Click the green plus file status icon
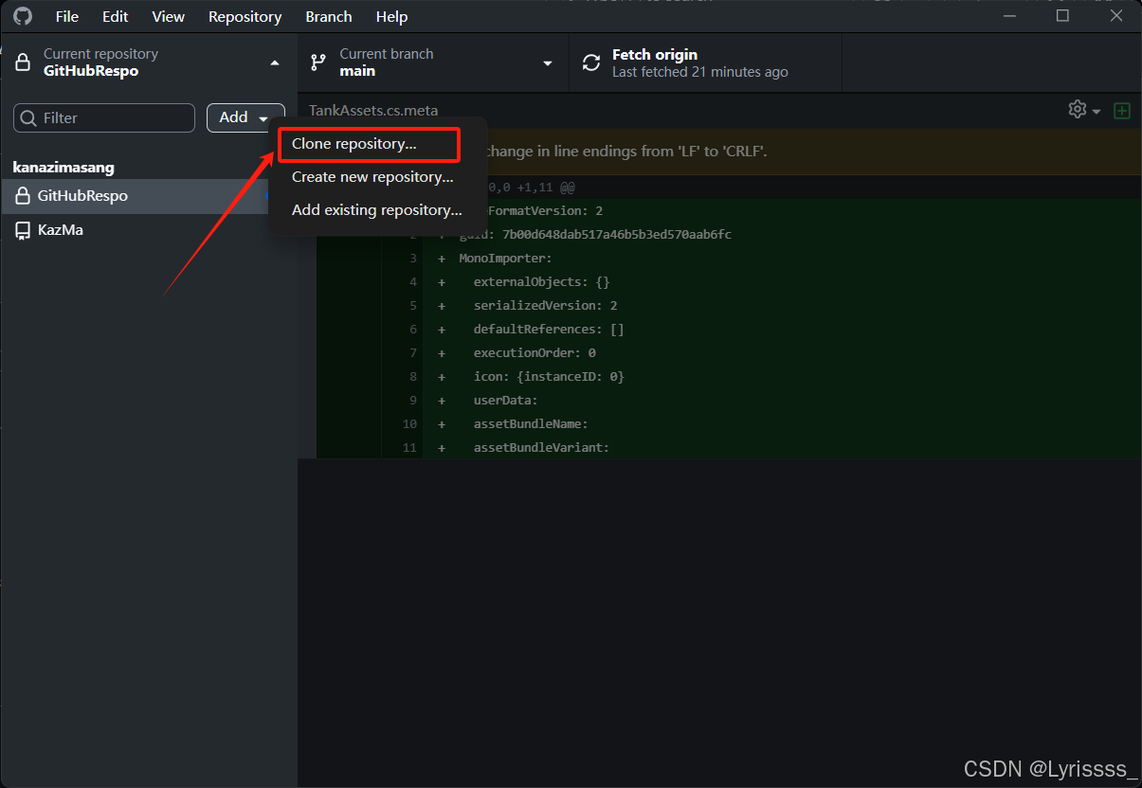The width and height of the screenshot is (1142, 788). click(x=1122, y=111)
